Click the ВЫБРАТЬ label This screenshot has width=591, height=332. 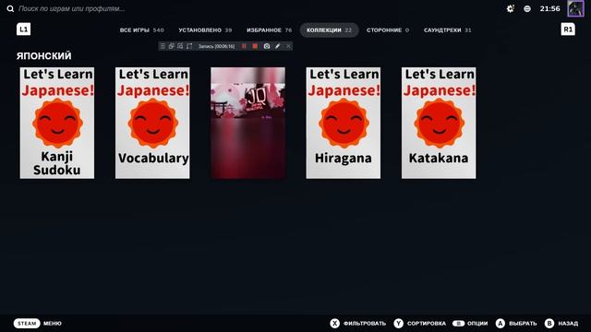(x=523, y=323)
